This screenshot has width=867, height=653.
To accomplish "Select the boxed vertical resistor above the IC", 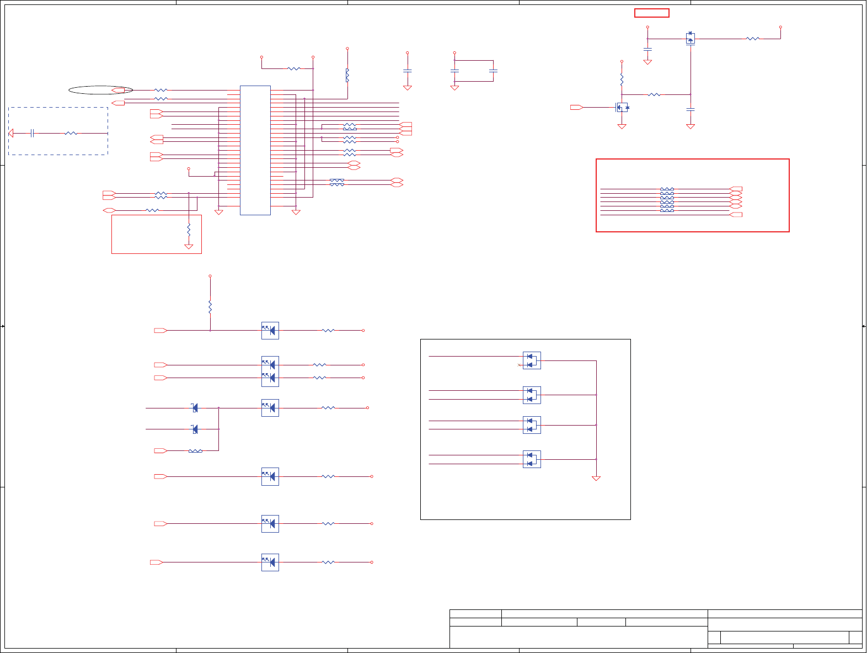I will pyautogui.click(x=347, y=75).
